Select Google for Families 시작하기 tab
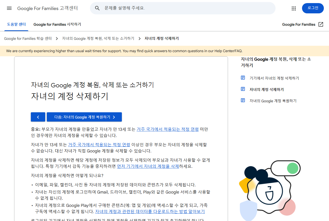This screenshot has width=329, height=221. pyautogui.click(x=57, y=24)
